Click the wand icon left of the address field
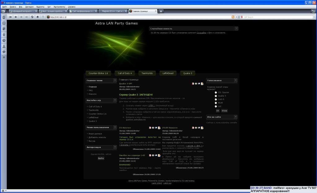The height and width of the screenshot is (193, 317). (43, 17)
